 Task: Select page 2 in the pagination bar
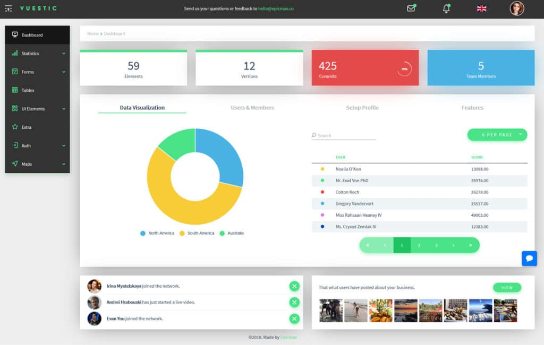coord(419,245)
